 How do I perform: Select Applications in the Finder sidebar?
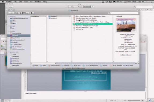point(16,38)
